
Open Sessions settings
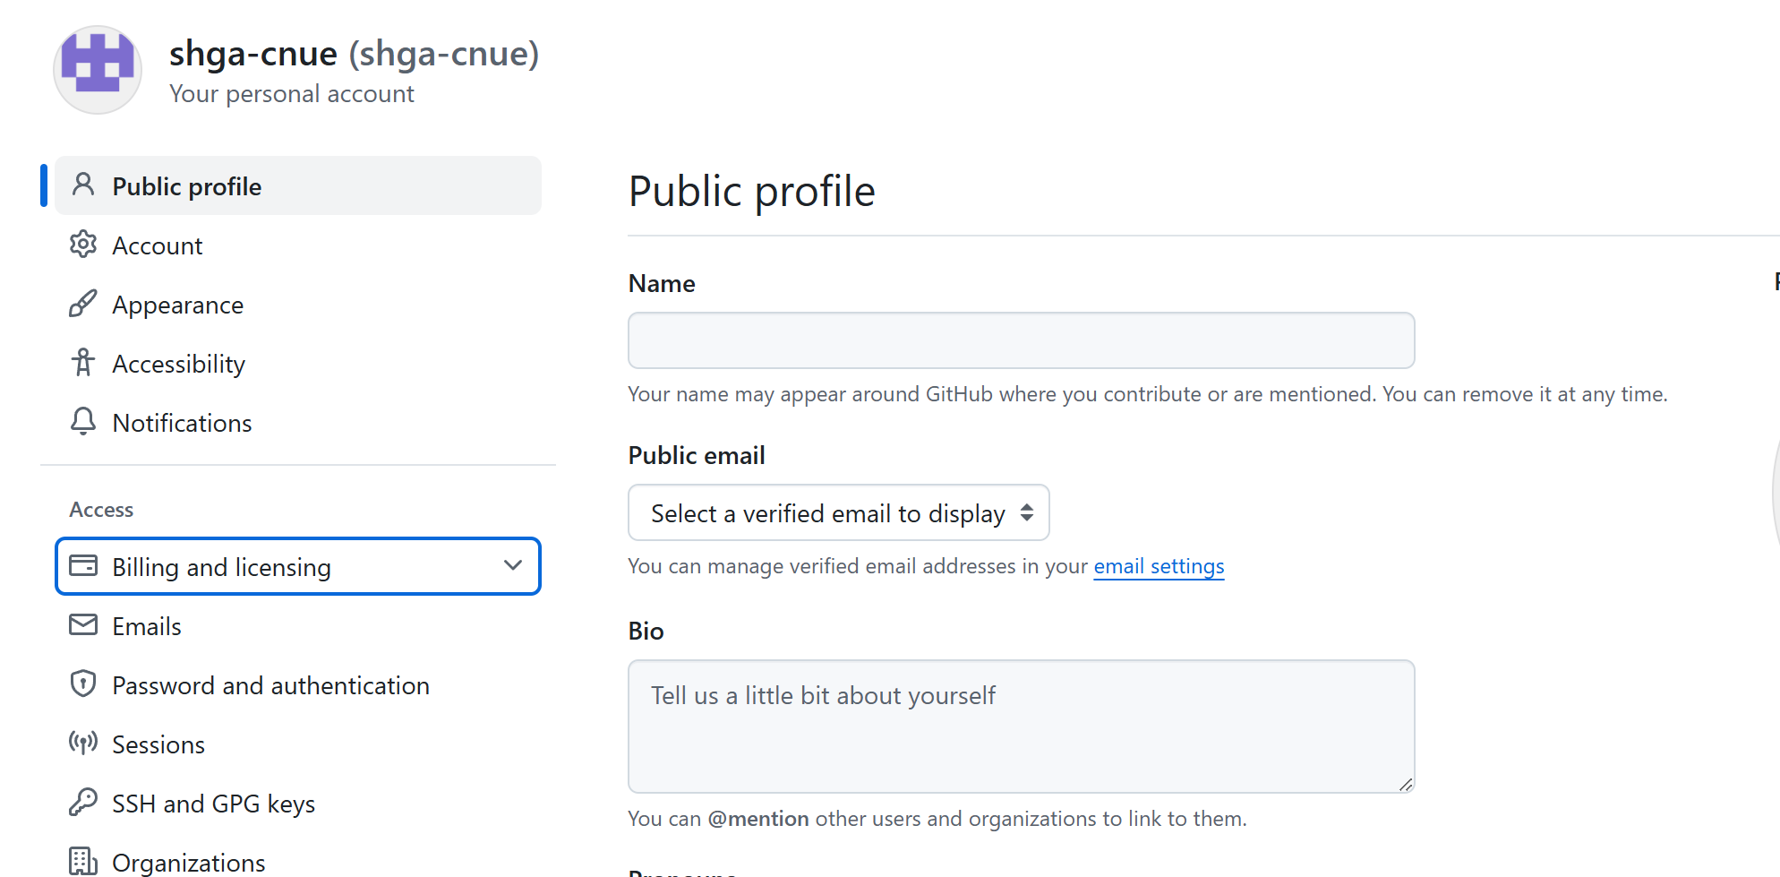coord(298,744)
